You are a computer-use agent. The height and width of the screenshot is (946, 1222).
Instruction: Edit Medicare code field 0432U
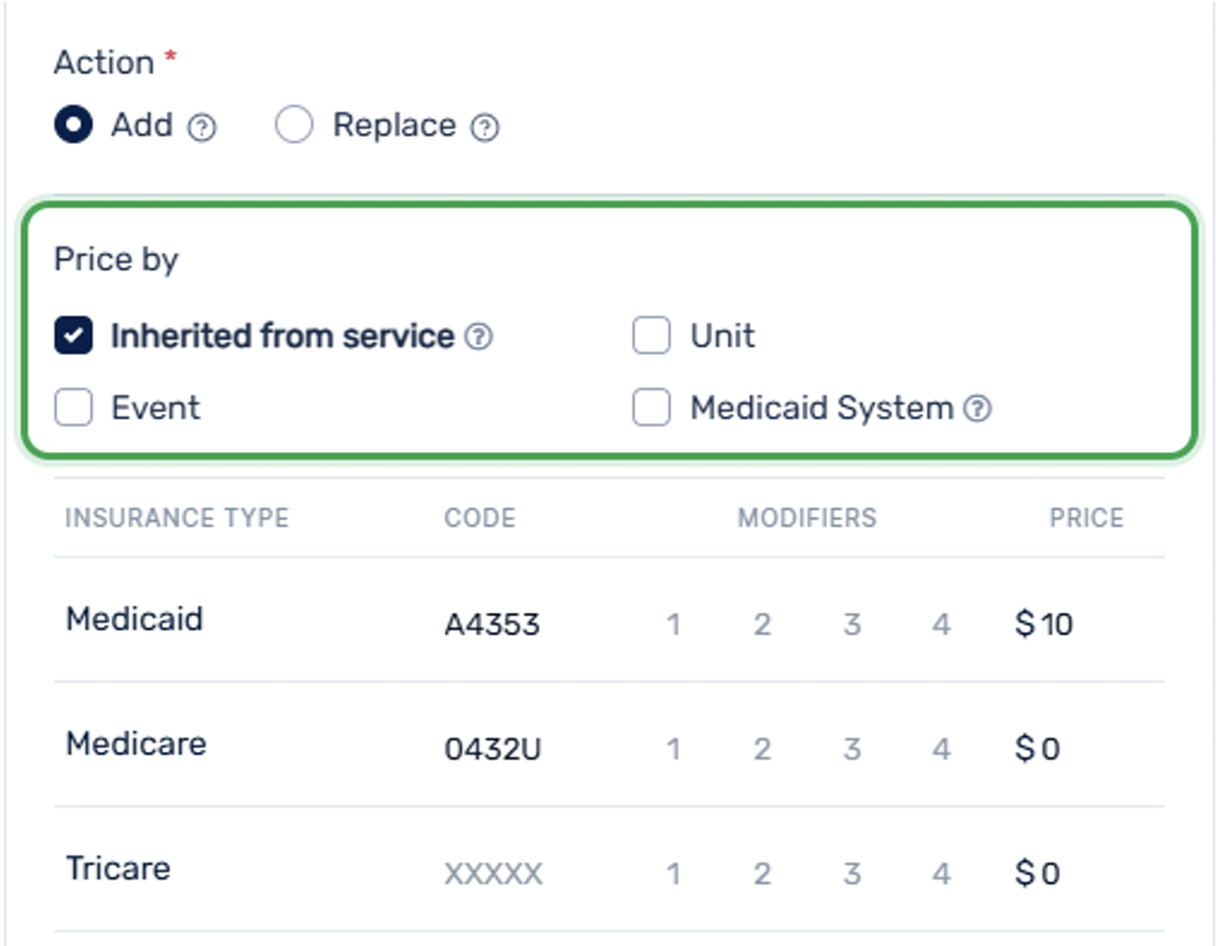pyautogui.click(x=493, y=749)
